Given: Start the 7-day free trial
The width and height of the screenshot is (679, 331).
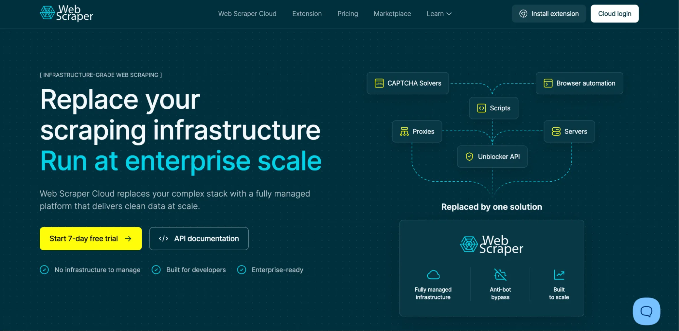Looking at the screenshot, I should (91, 239).
